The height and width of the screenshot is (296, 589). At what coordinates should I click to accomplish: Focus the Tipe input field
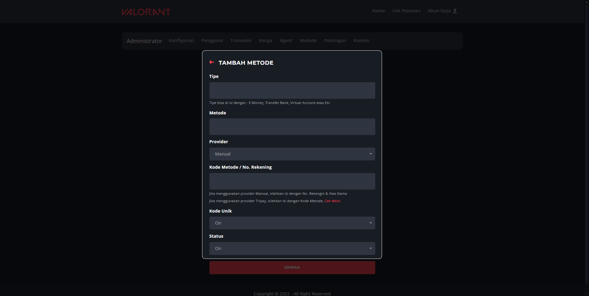tap(292, 90)
